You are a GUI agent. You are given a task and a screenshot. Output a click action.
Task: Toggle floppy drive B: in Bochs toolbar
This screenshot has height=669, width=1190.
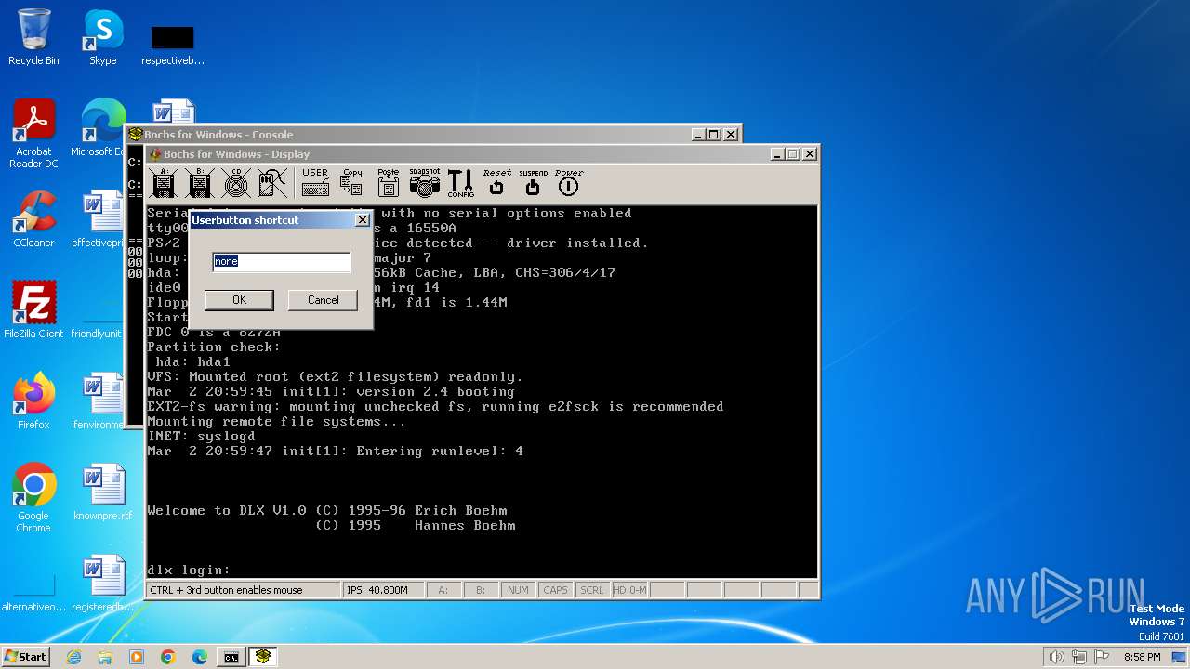click(200, 183)
